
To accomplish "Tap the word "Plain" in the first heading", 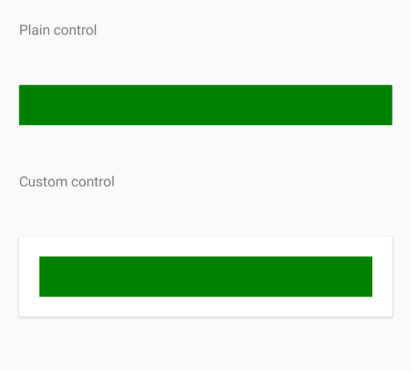I will pyautogui.click(x=35, y=30).
